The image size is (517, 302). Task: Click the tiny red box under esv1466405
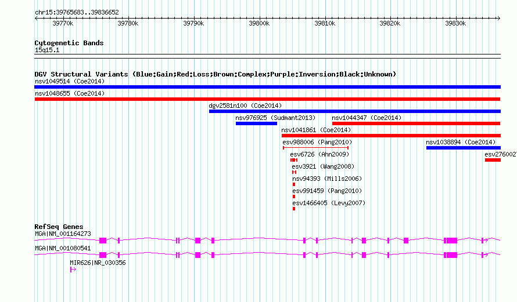294,209
